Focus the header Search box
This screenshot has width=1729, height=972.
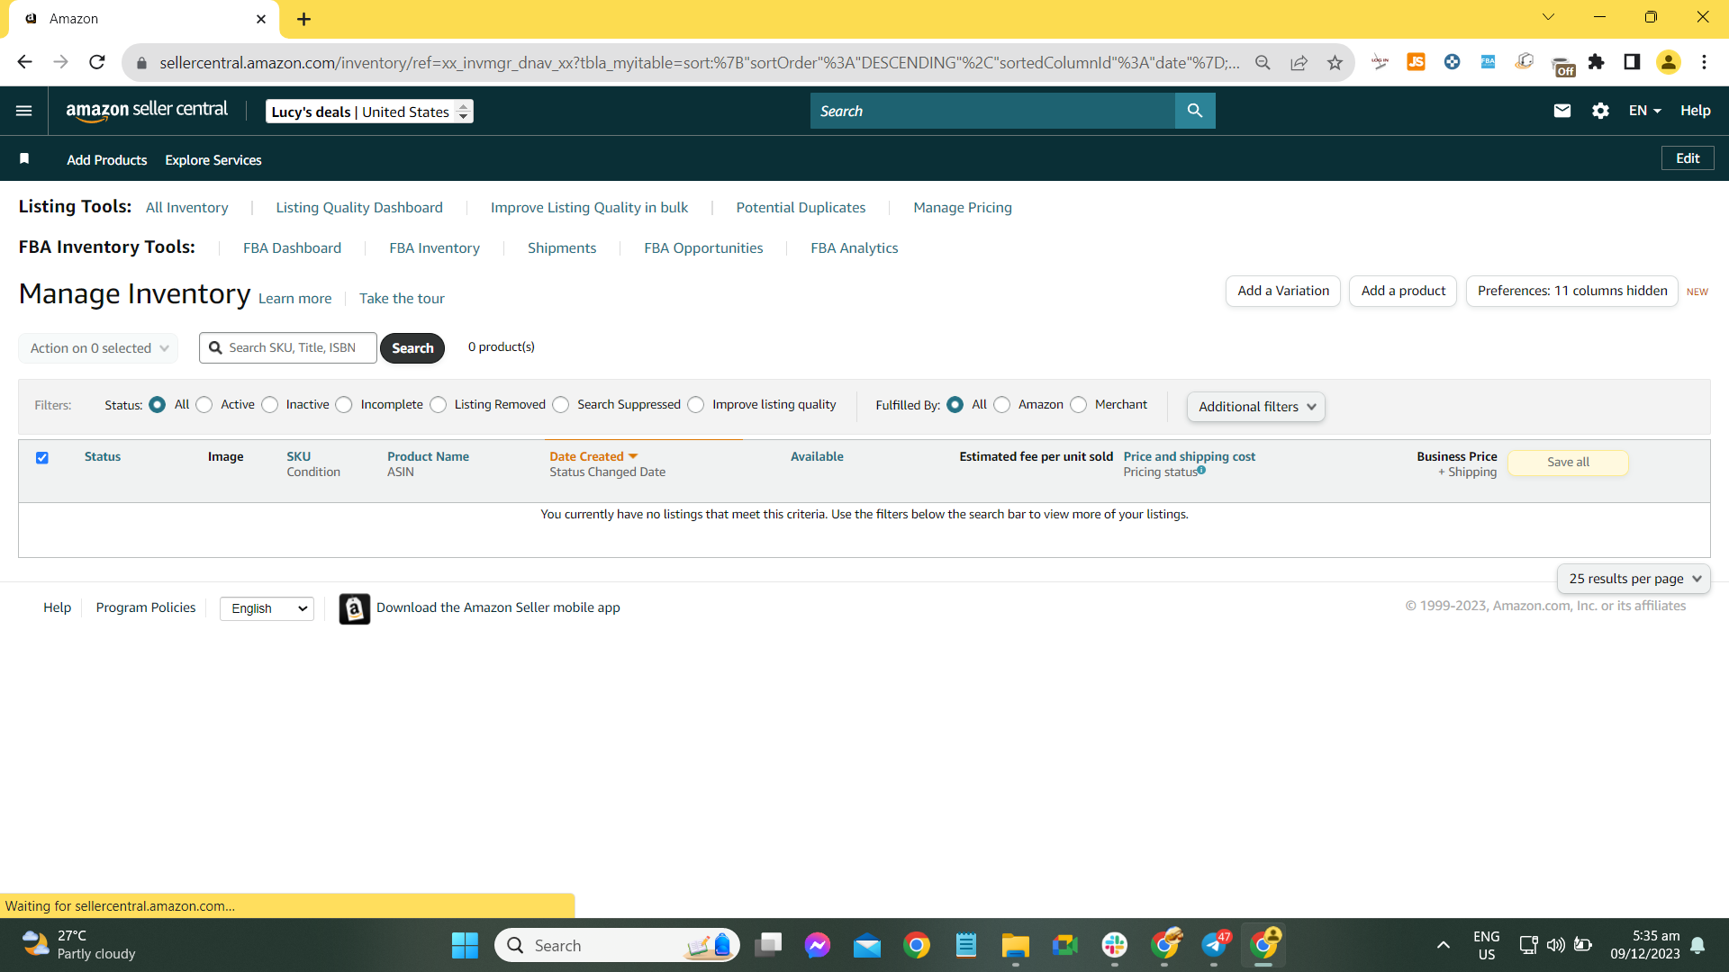(992, 111)
